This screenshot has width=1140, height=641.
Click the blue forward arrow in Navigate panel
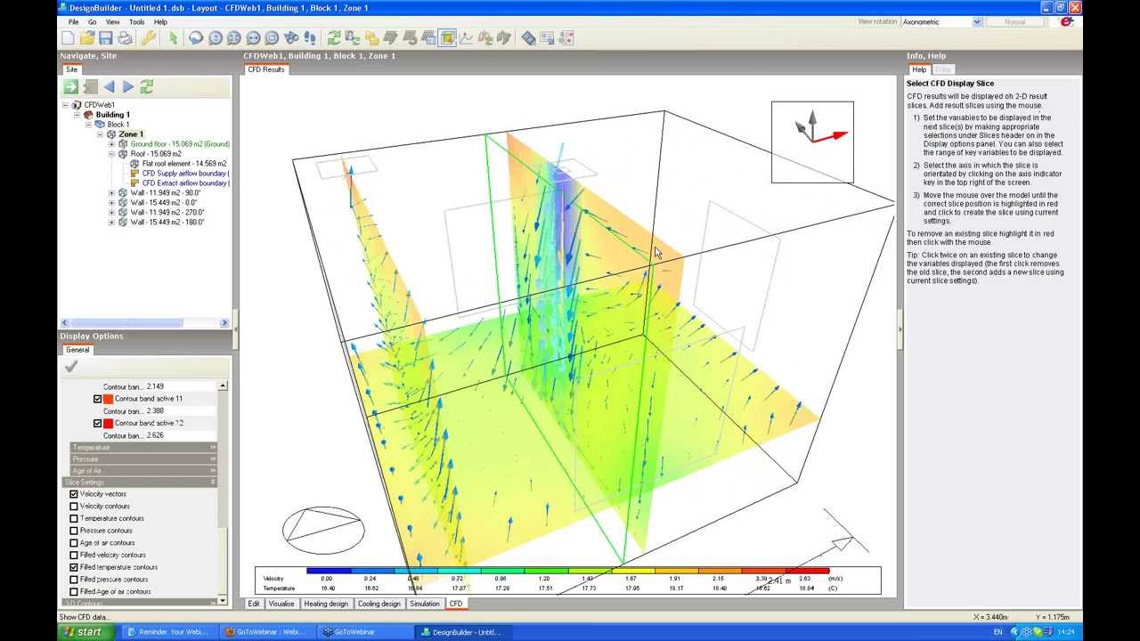tap(128, 86)
